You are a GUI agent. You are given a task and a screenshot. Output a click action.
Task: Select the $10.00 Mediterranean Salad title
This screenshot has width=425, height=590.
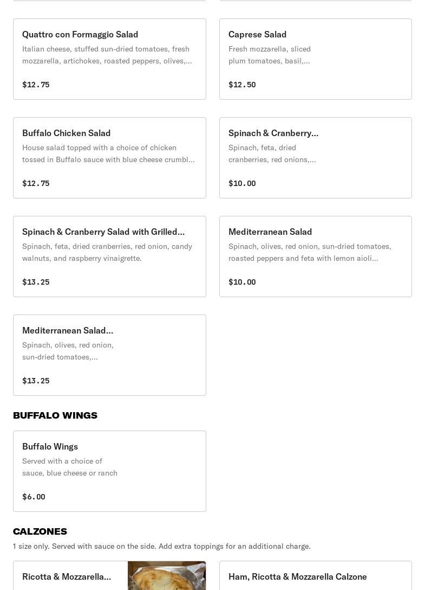click(x=270, y=232)
